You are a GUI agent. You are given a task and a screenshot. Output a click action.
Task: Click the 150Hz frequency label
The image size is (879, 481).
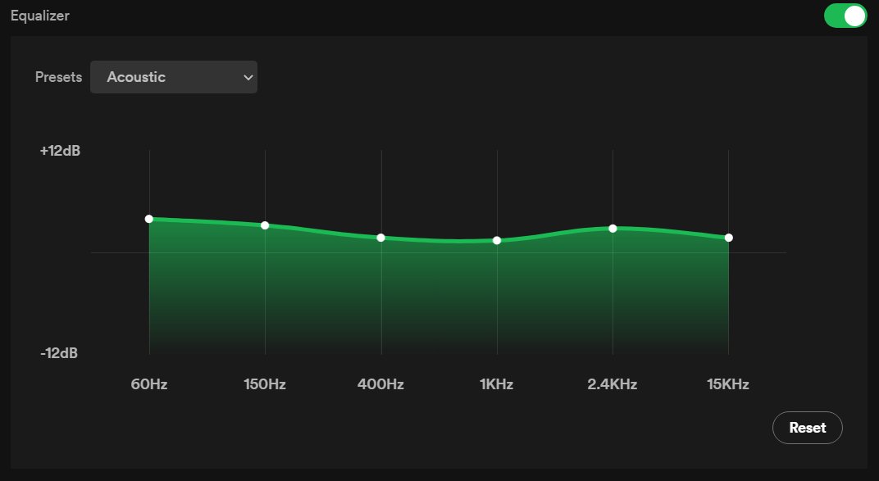pos(264,383)
